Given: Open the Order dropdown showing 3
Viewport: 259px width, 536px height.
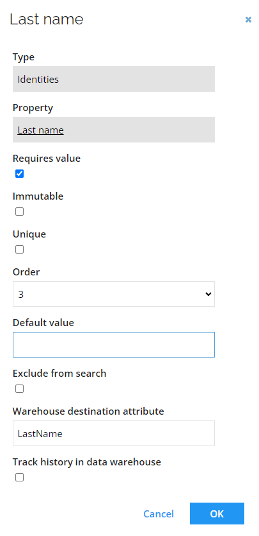Looking at the screenshot, I should [114, 294].
